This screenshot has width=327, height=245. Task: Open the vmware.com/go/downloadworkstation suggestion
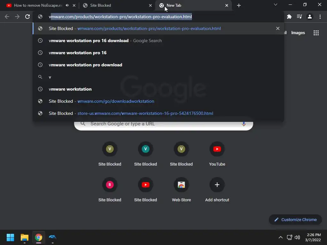tap(158, 101)
